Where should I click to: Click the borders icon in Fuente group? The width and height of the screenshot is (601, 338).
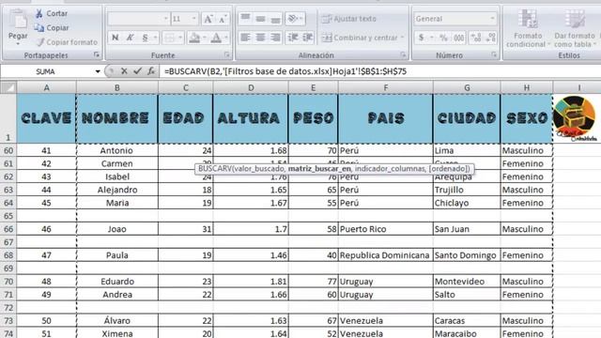(169, 38)
